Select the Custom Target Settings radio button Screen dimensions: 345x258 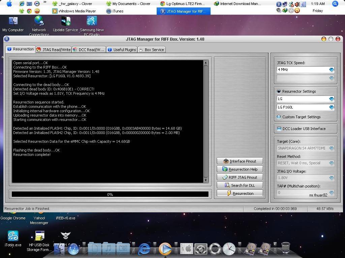coord(279,117)
